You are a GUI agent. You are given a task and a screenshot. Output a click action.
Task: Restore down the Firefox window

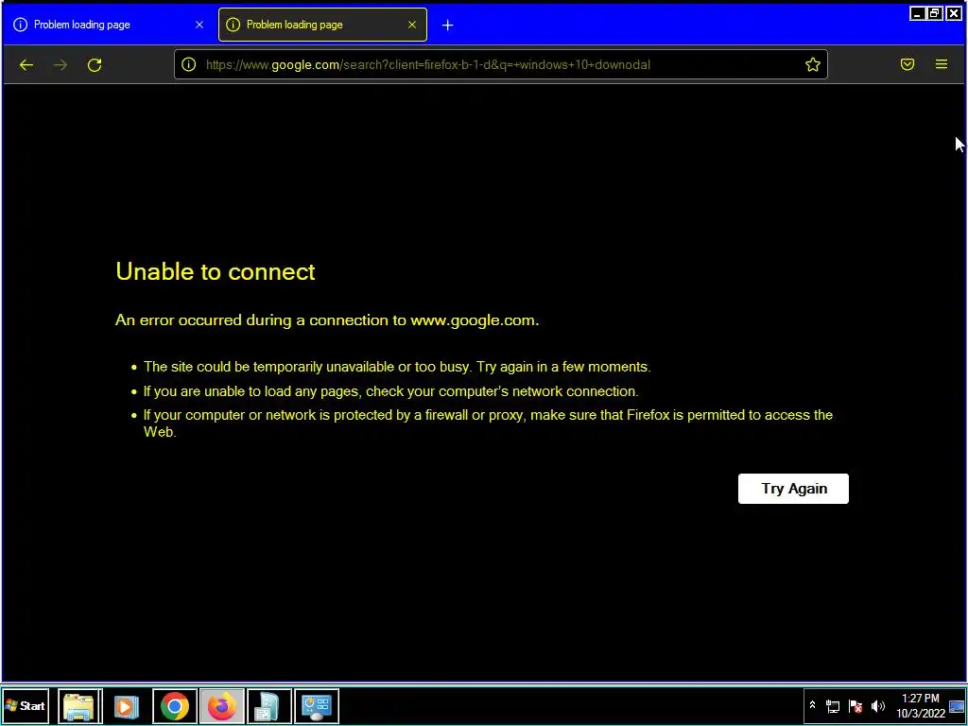935,13
